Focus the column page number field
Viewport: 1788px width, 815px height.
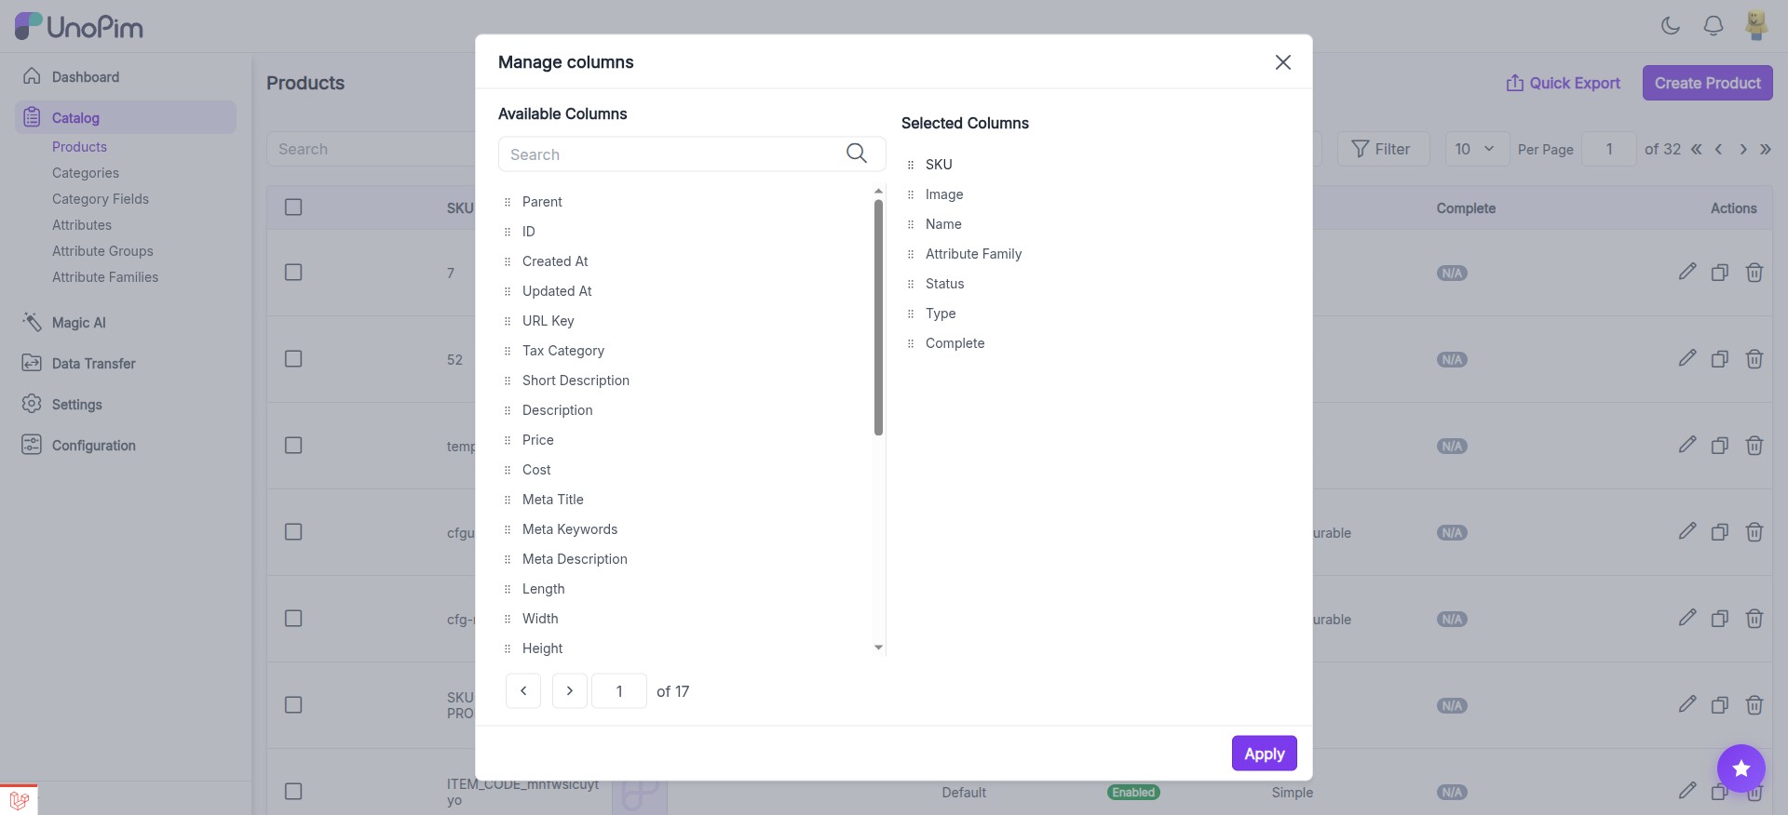(x=619, y=691)
